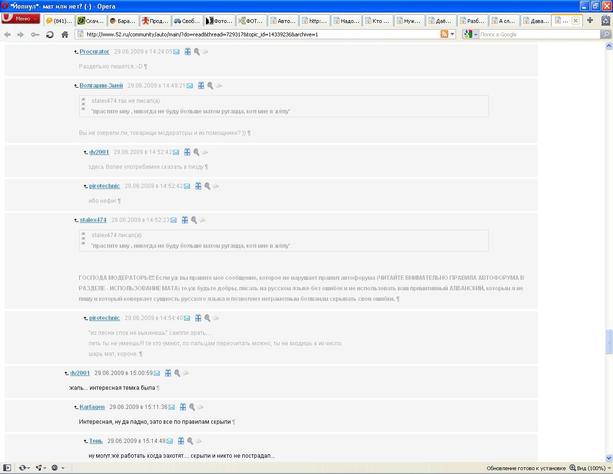Open the closed tabs trash icon
The height and width of the screenshot is (474, 613).
point(606,20)
